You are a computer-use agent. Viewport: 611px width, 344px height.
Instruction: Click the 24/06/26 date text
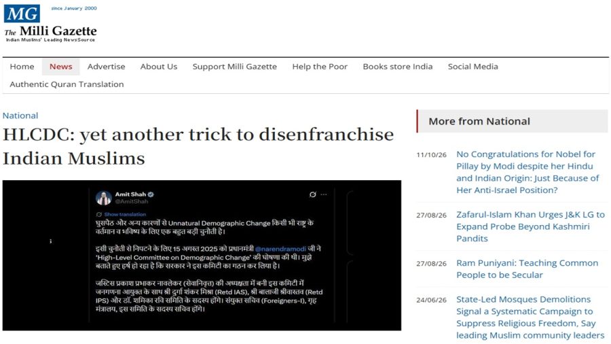431,300
